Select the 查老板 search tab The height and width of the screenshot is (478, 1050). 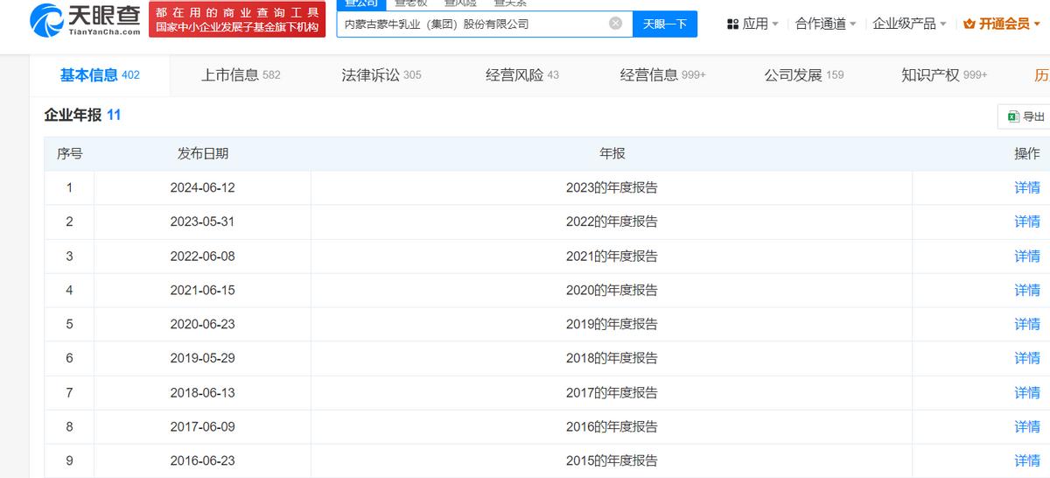(410, 4)
